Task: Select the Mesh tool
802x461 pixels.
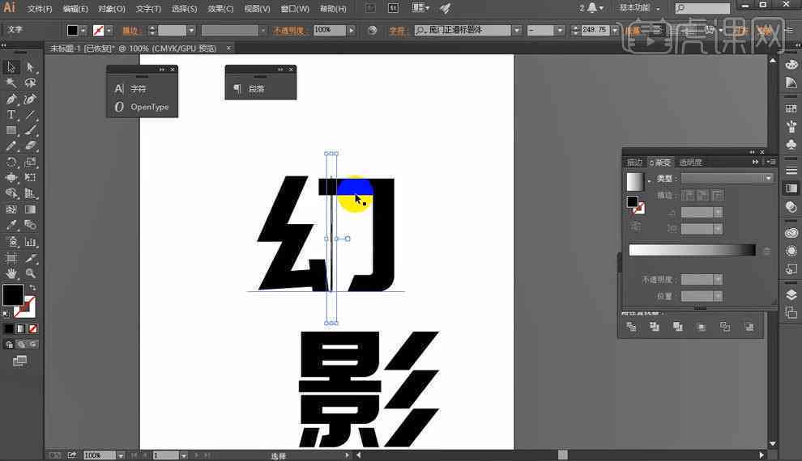Action: click(11, 209)
